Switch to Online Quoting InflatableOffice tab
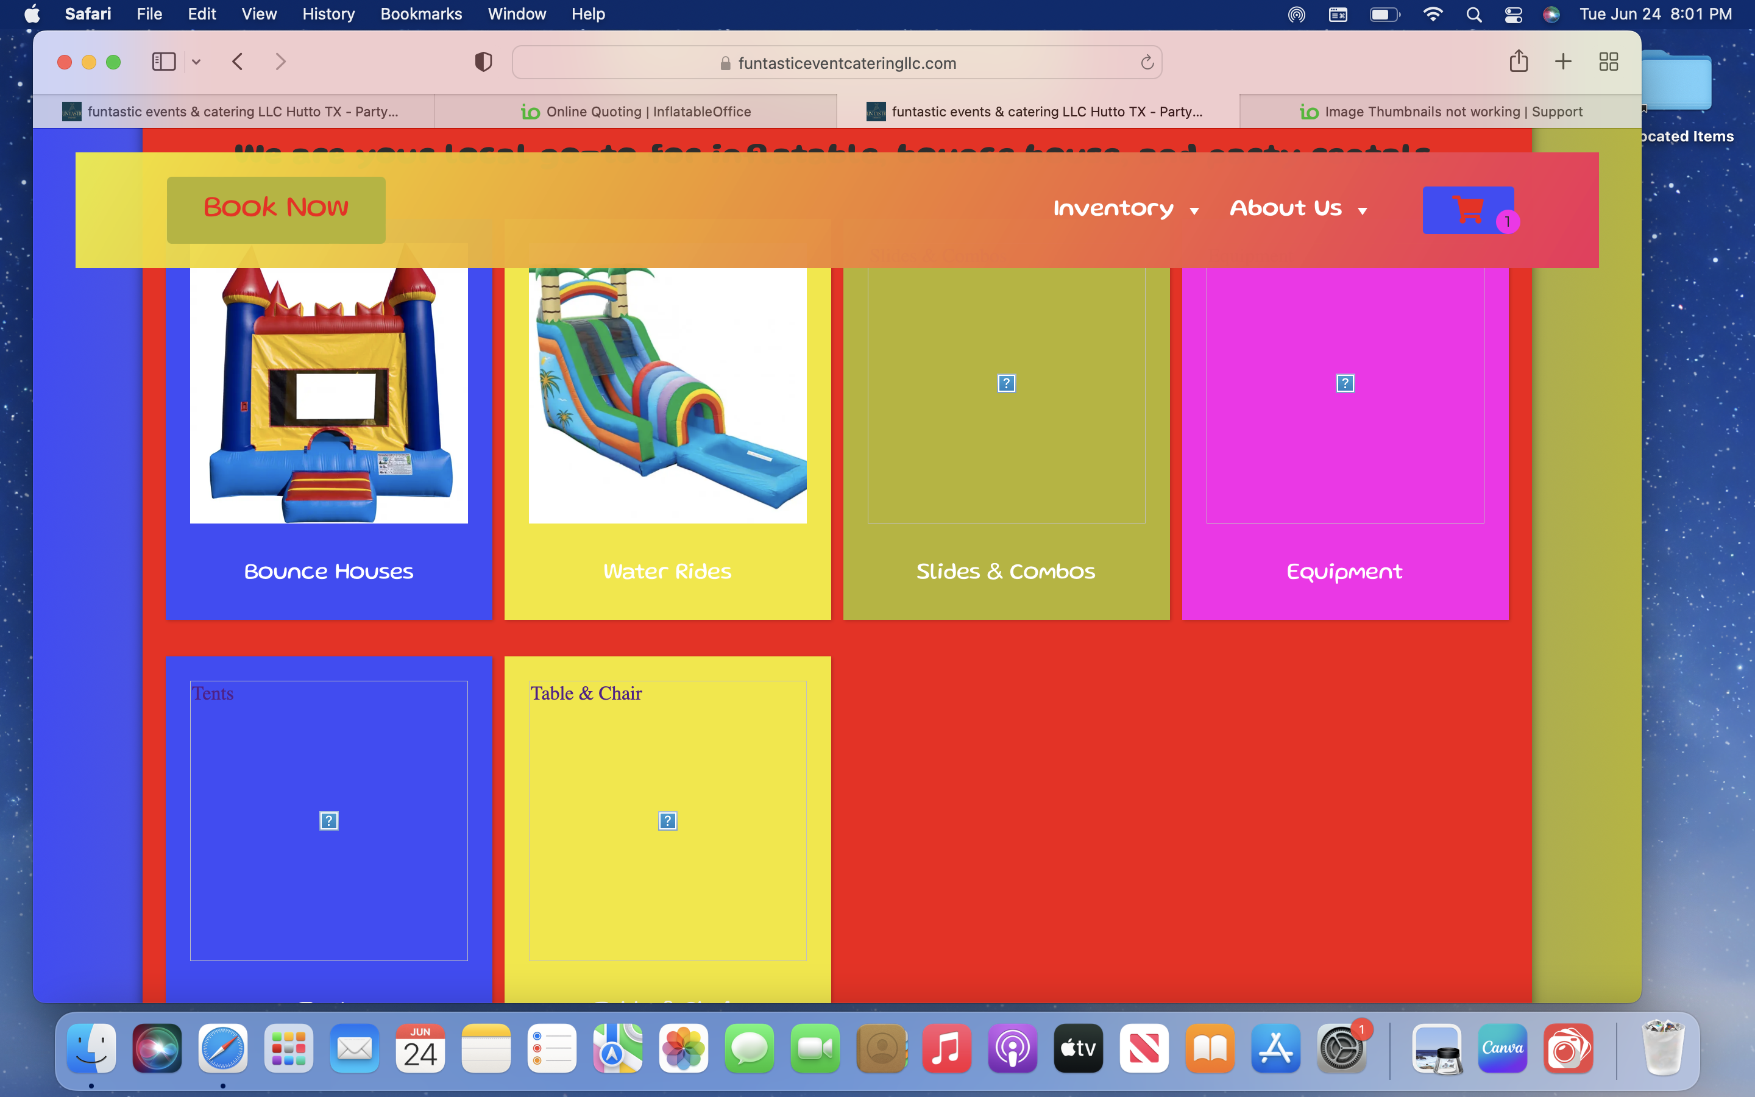The width and height of the screenshot is (1755, 1097). (x=636, y=112)
